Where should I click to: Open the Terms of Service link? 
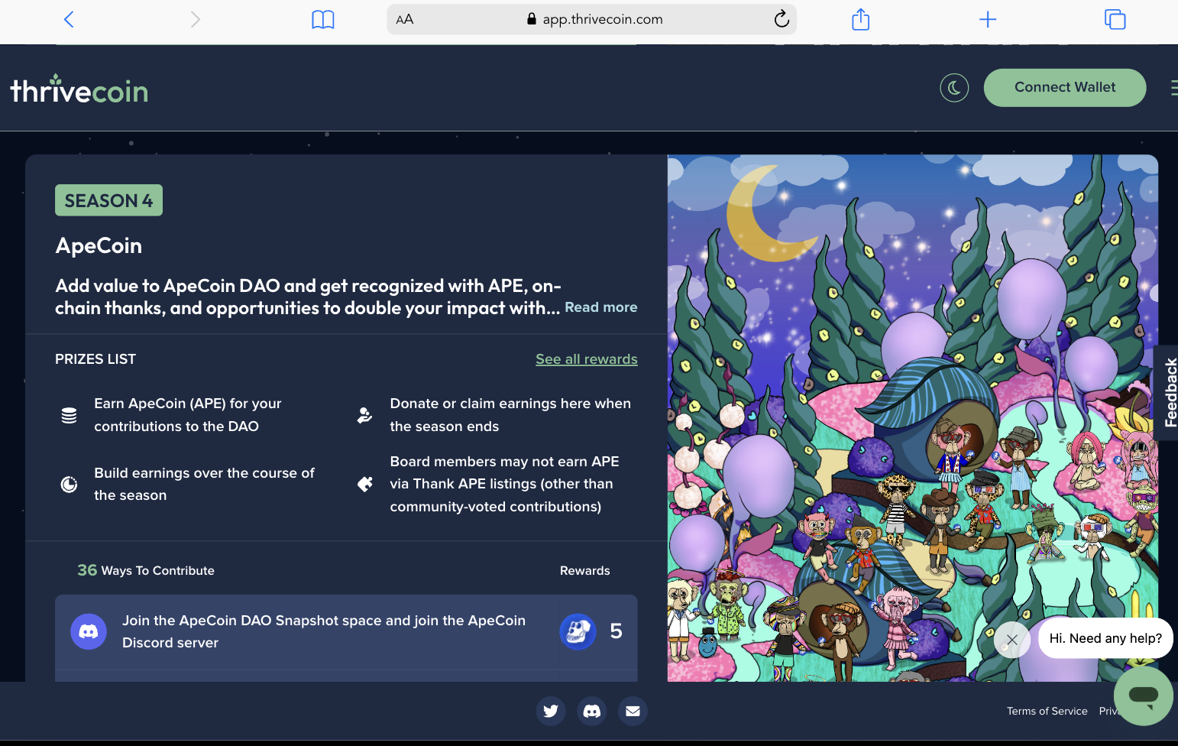pos(1047,712)
